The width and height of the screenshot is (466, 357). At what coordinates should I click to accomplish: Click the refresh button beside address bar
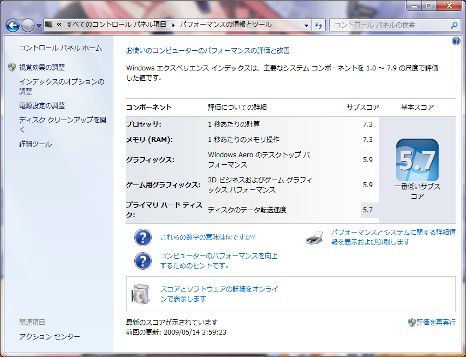(319, 25)
